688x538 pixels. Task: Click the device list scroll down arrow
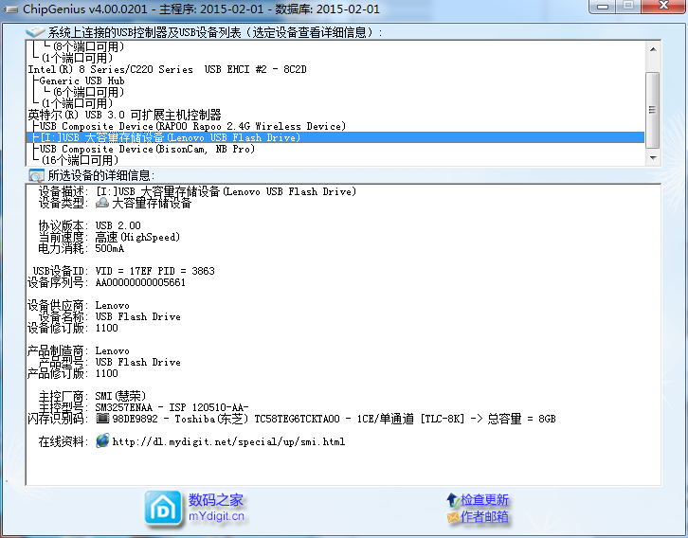click(653, 158)
